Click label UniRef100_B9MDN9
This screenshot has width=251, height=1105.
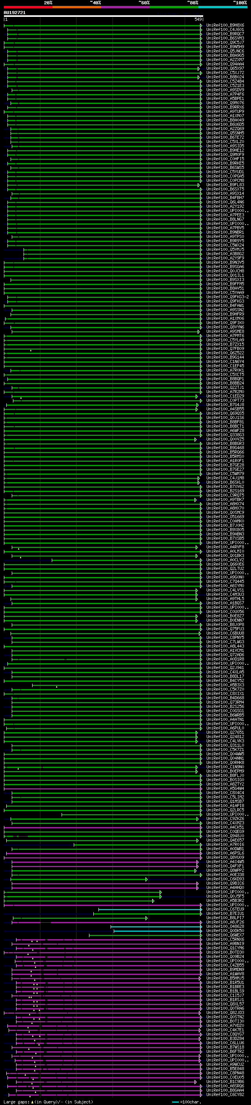[x=225, y=969]
